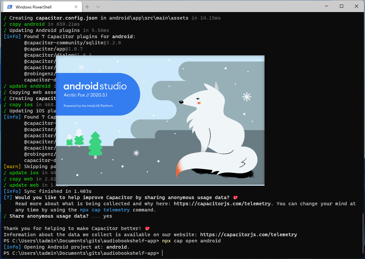Close the Windows Terminal window
The height and width of the screenshot is (259, 365).
pos(356,6)
